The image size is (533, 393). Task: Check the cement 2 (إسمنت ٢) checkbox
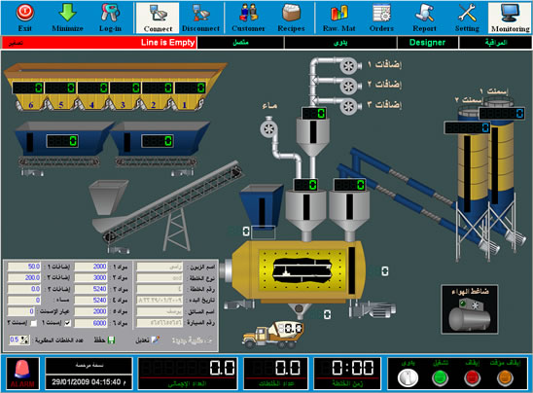34,323
